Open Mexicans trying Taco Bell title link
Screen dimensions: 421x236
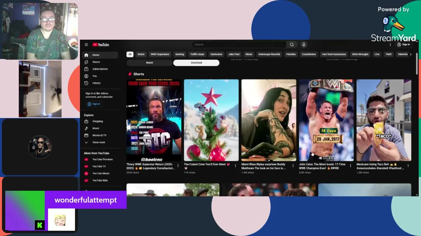(380, 166)
